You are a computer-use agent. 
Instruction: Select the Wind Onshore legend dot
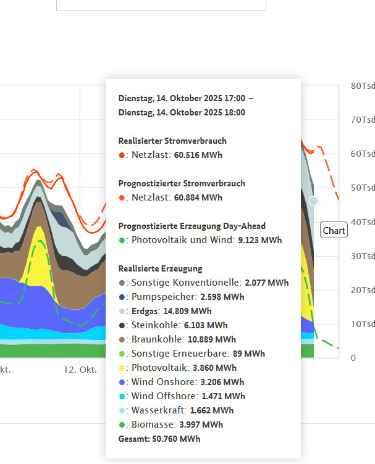[x=122, y=383]
